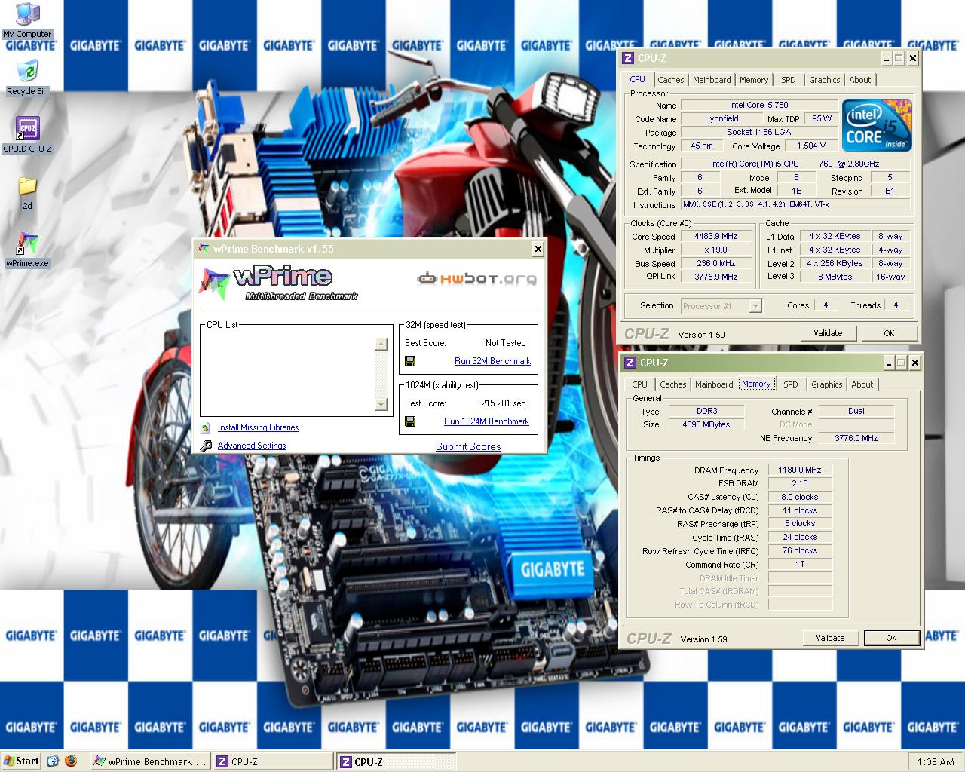This screenshot has height=772, width=965.
Task: Click the NB Frequency value 3776.0 MHz
Action: 856,438
